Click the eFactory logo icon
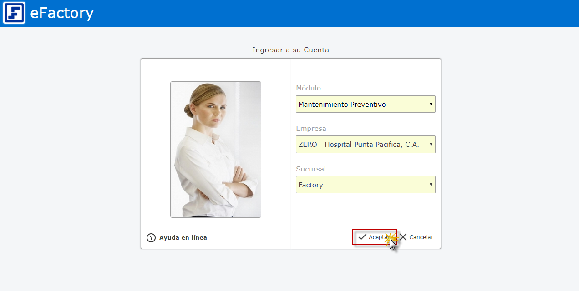The height and width of the screenshot is (291, 579). pos(14,13)
